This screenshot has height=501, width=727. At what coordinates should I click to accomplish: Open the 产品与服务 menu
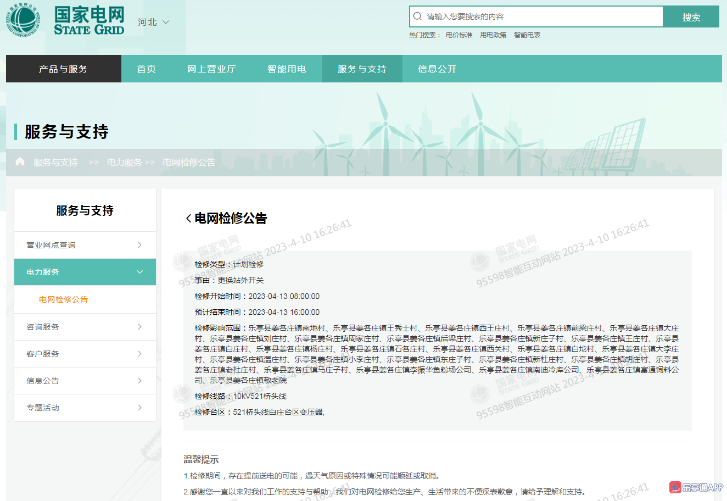[63, 69]
